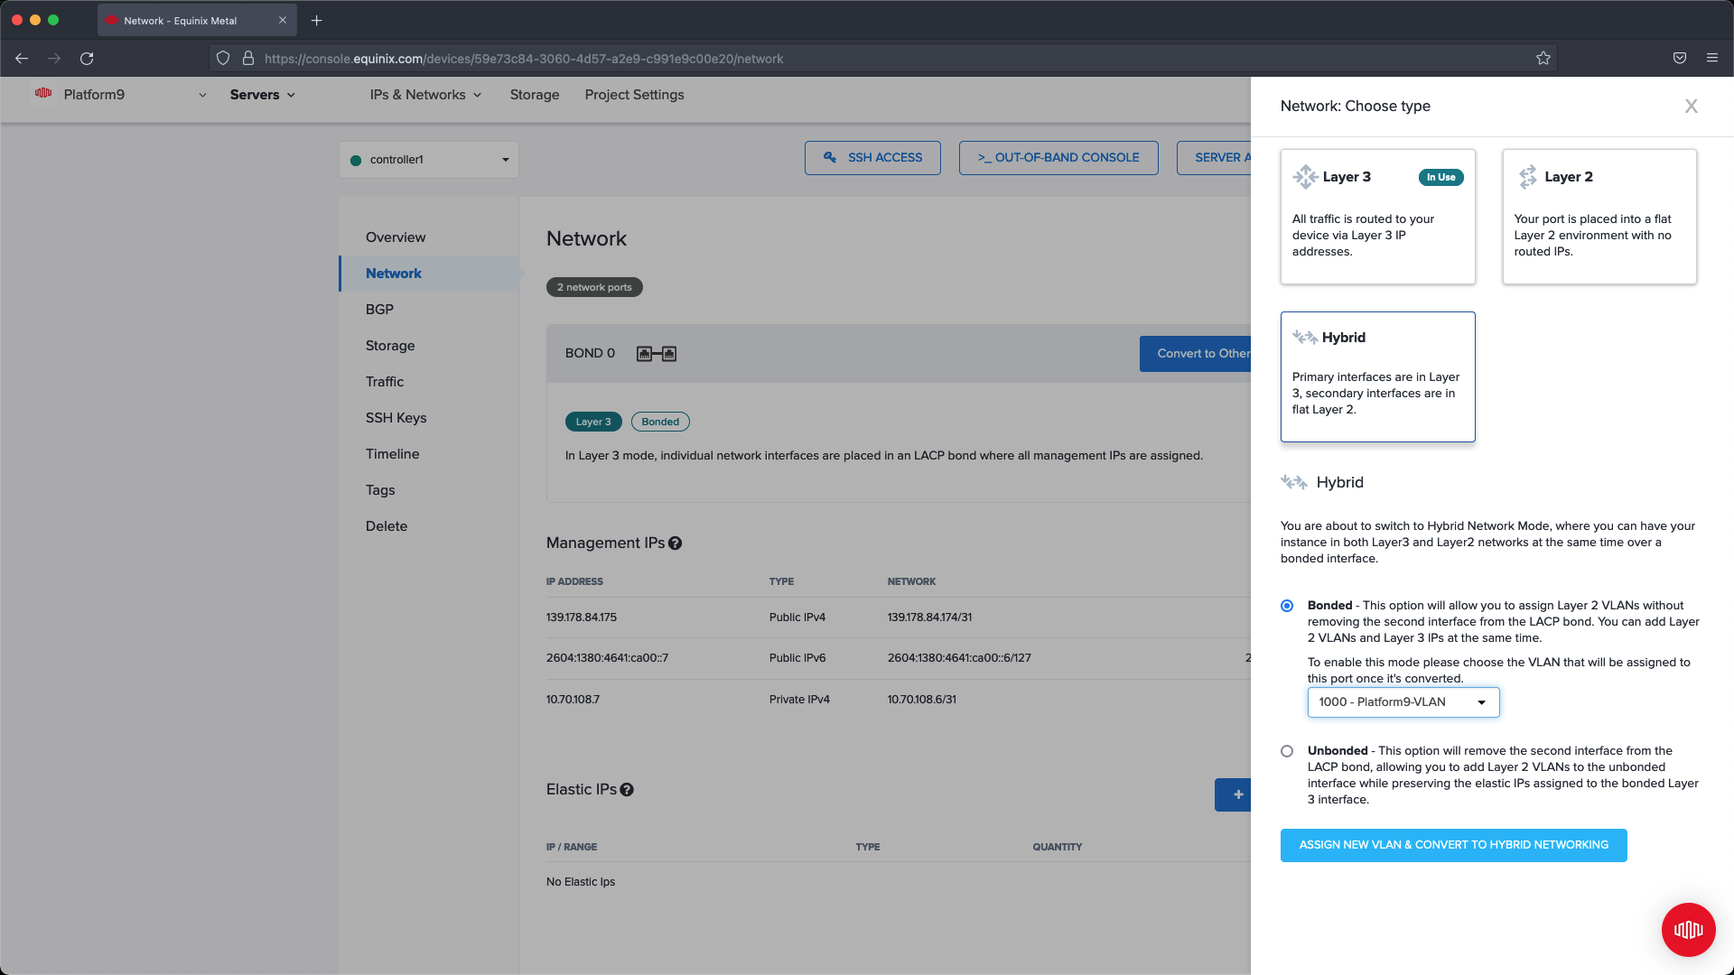The image size is (1734, 975).
Task: Click the Equinix chat widget red icon
Action: pos(1688,929)
